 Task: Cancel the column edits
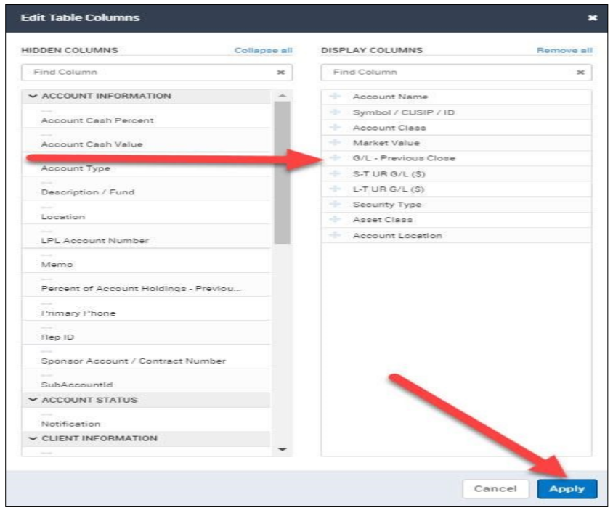click(495, 489)
